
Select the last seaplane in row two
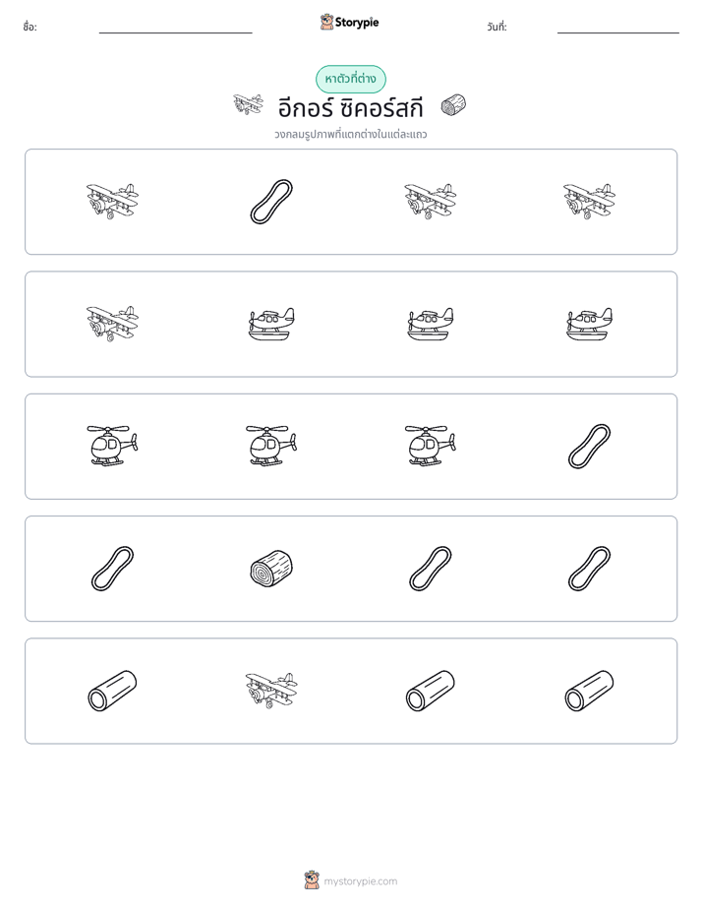tap(589, 324)
